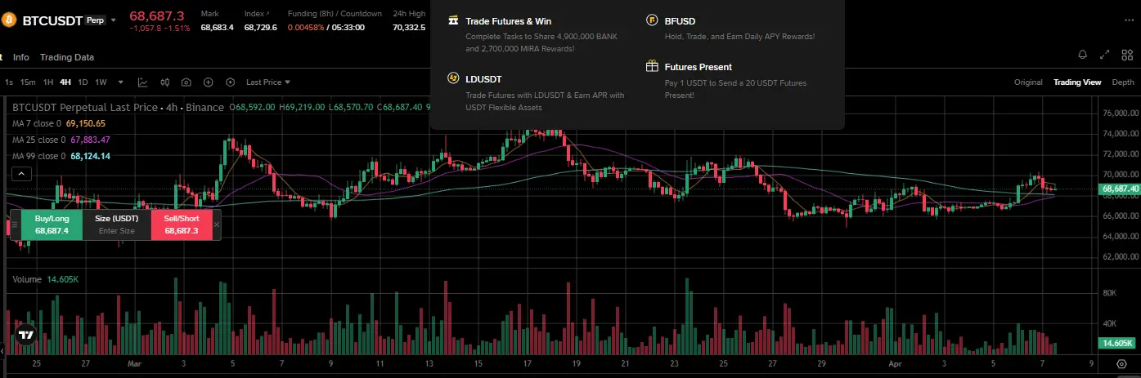Click the Bitcoin coin logo

(x=9, y=20)
